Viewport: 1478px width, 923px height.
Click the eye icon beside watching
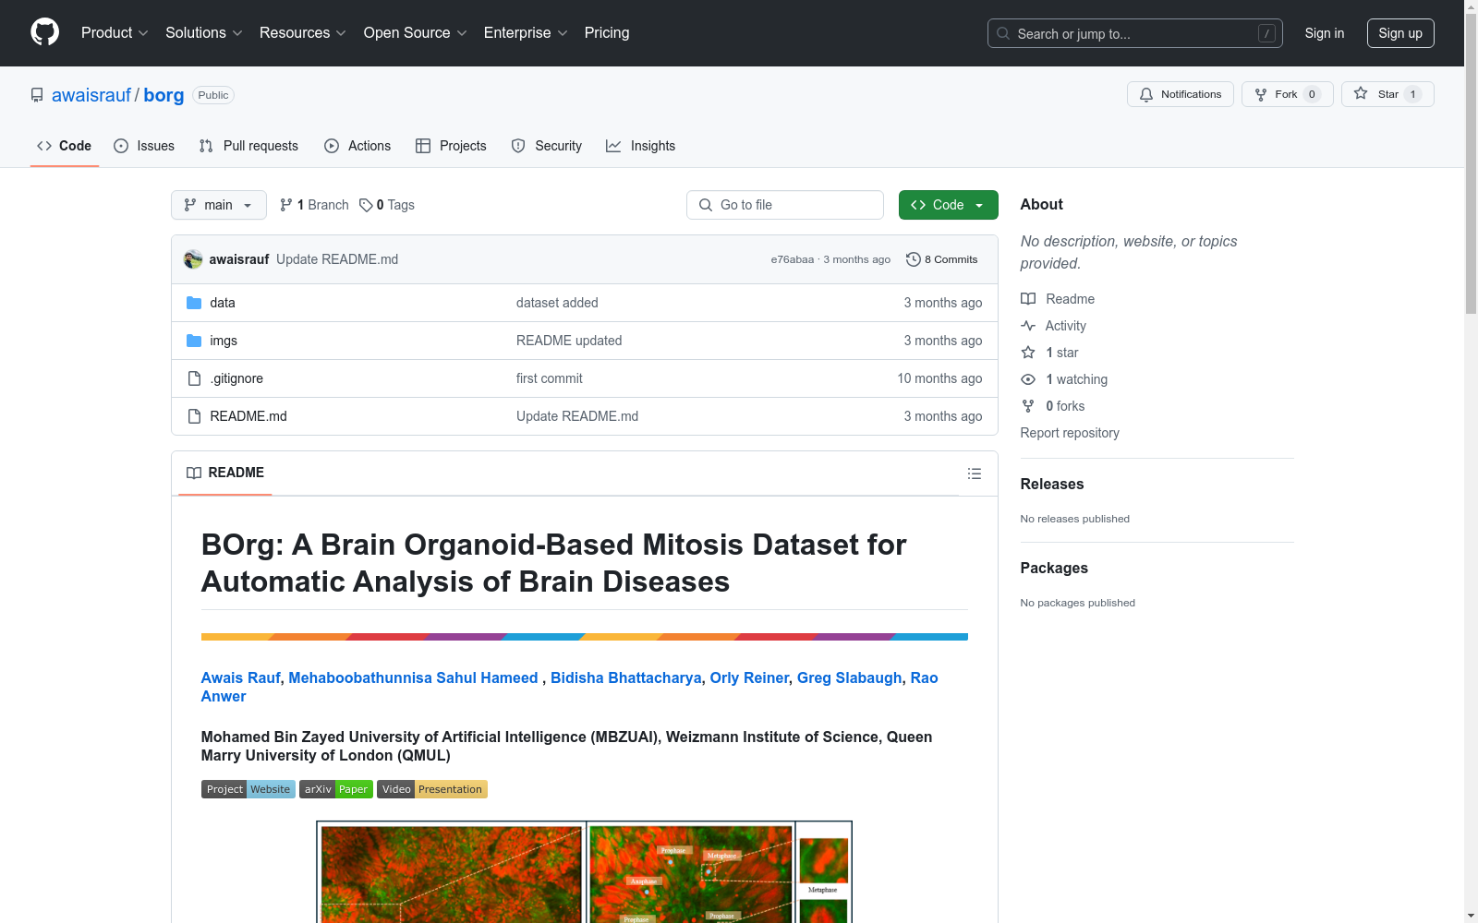tap(1028, 379)
